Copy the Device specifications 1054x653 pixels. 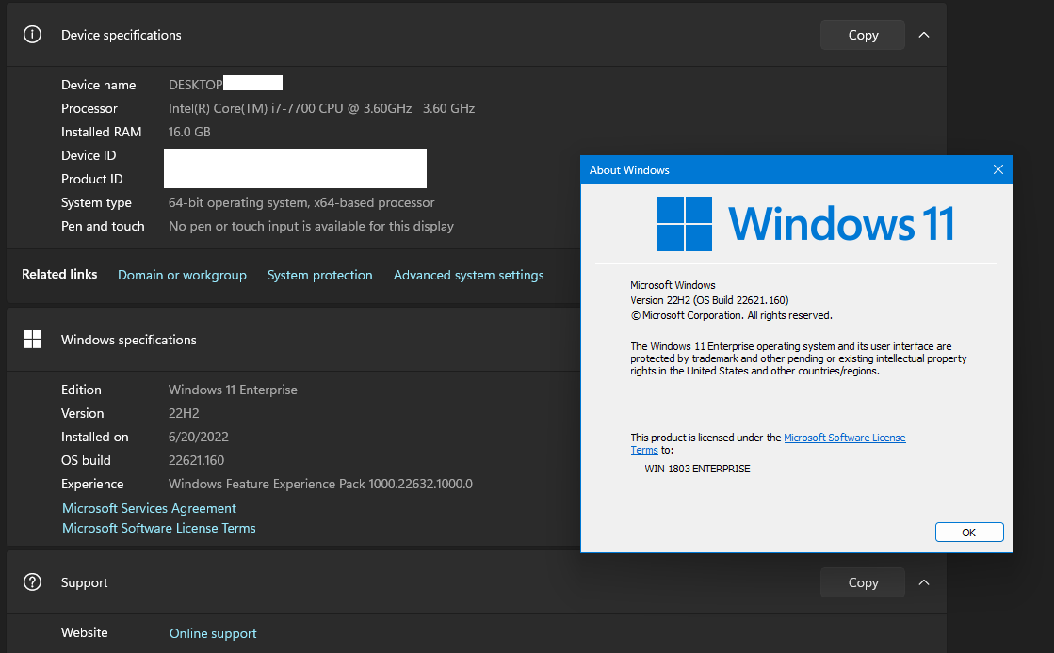tap(863, 35)
